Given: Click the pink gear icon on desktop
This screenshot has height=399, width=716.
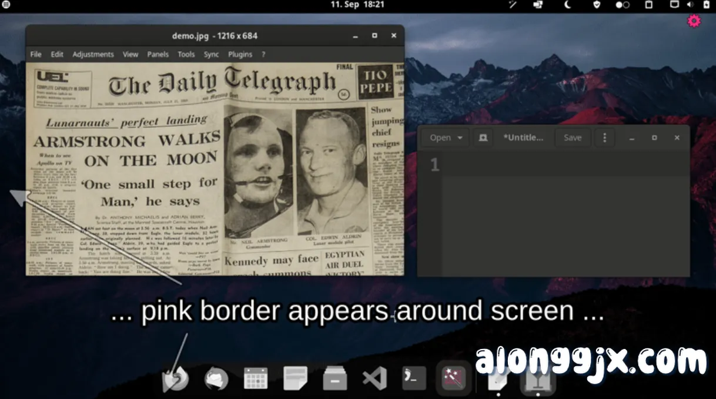Looking at the screenshot, I should 694,22.
